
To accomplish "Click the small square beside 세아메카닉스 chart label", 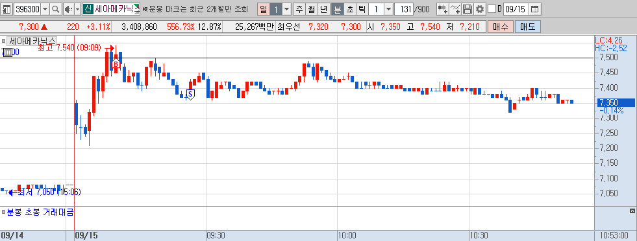I will click(4, 41).
